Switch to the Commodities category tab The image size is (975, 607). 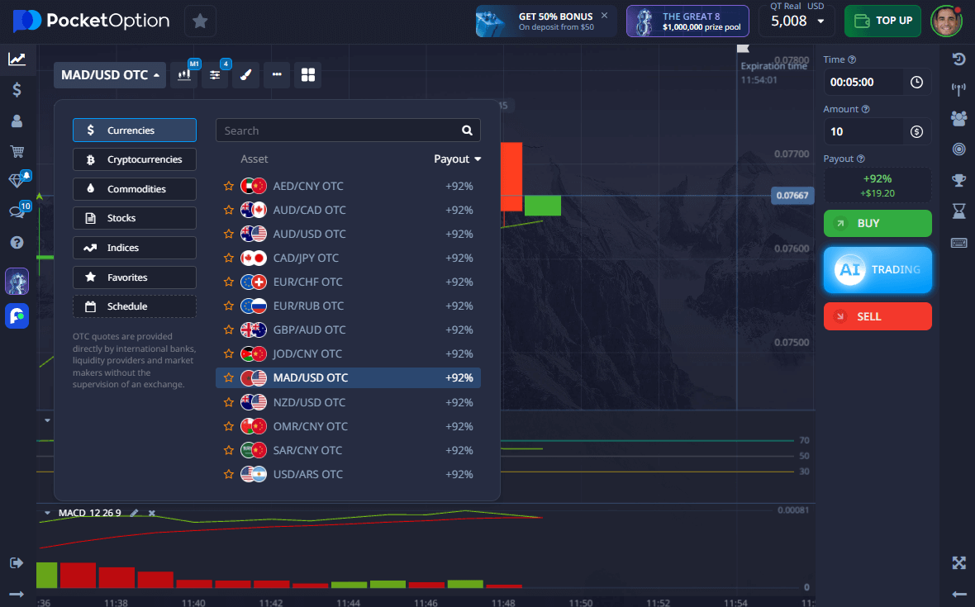[x=135, y=189]
